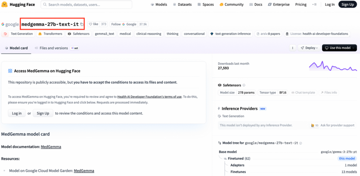Open the Health AI Developer Foundation terms link
Screen dimensions: 360x176
(149, 96)
